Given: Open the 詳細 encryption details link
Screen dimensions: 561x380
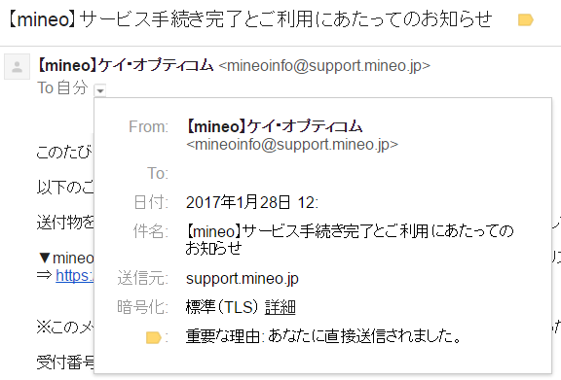Looking at the screenshot, I should [x=280, y=307].
